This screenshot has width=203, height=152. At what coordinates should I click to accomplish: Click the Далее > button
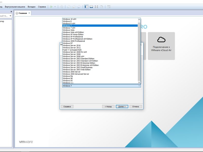(x=122, y=106)
